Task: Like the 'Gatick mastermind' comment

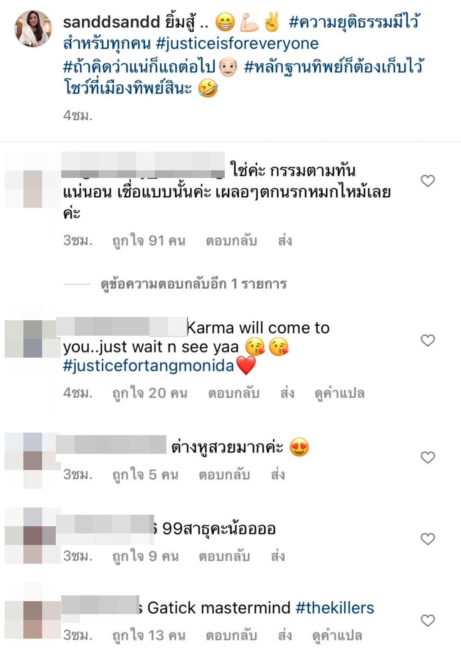Action: (x=428, y=620)
